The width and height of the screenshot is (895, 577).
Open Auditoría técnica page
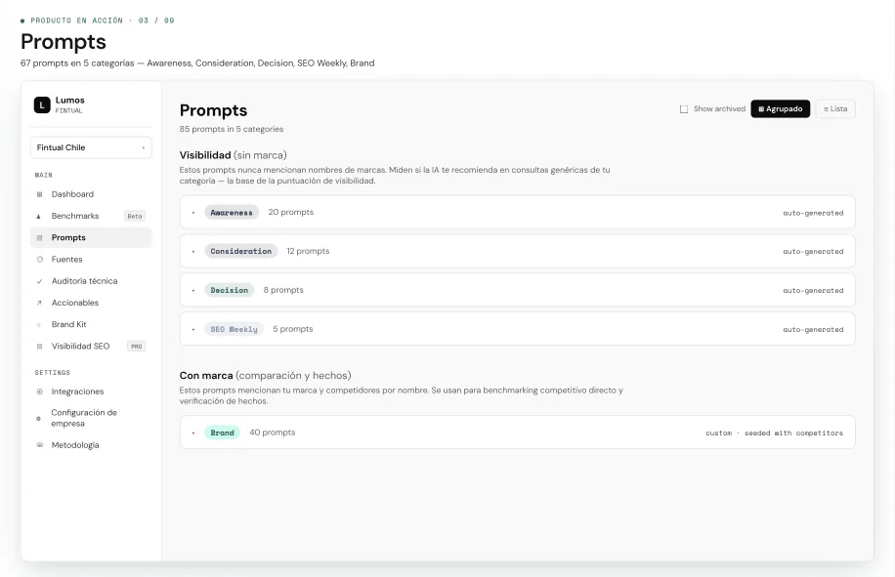point(91,281)
